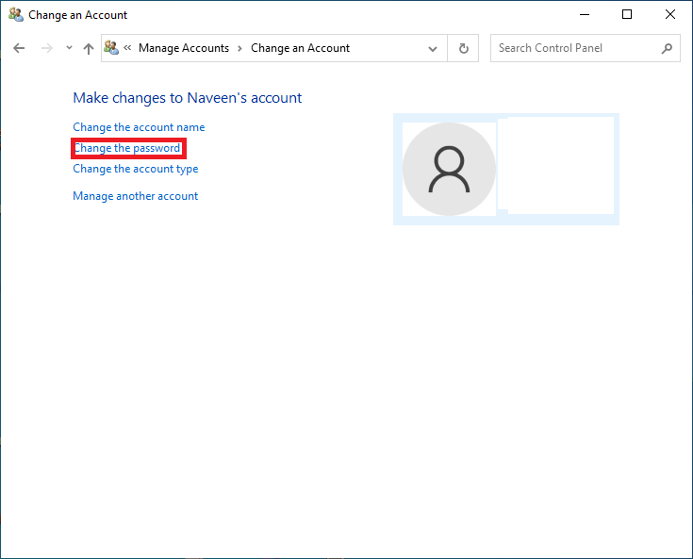Open the recent locations dropdown chevron

click(x=69, y=48)
